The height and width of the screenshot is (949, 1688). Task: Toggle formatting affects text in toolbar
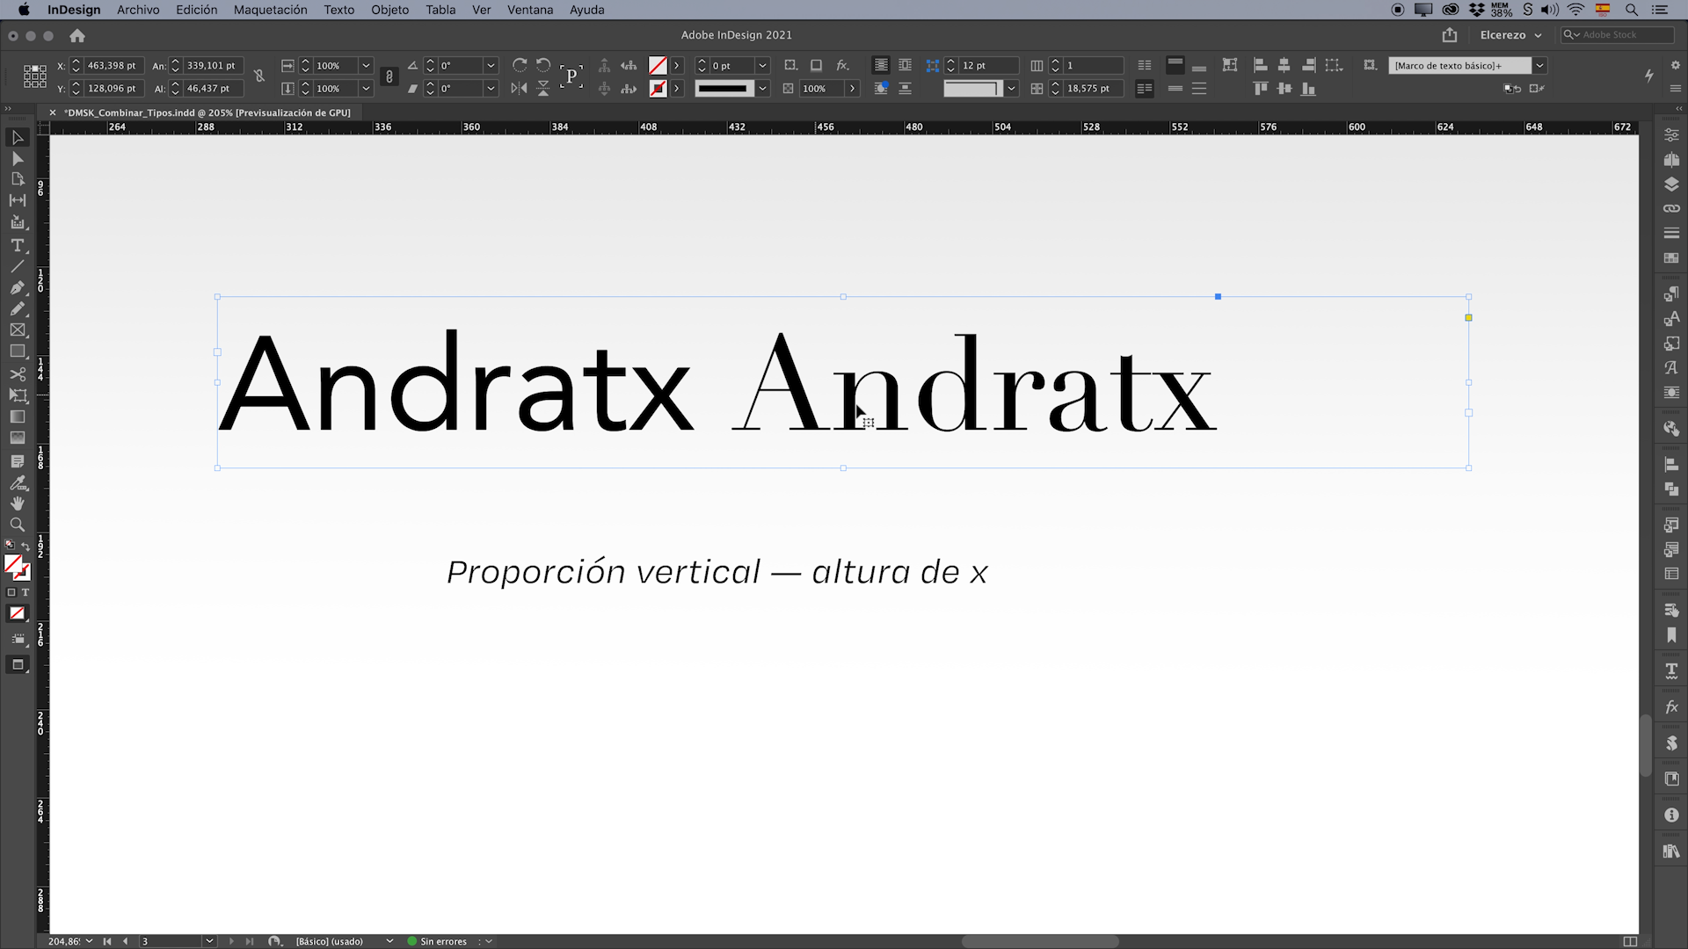pos(25,592)
